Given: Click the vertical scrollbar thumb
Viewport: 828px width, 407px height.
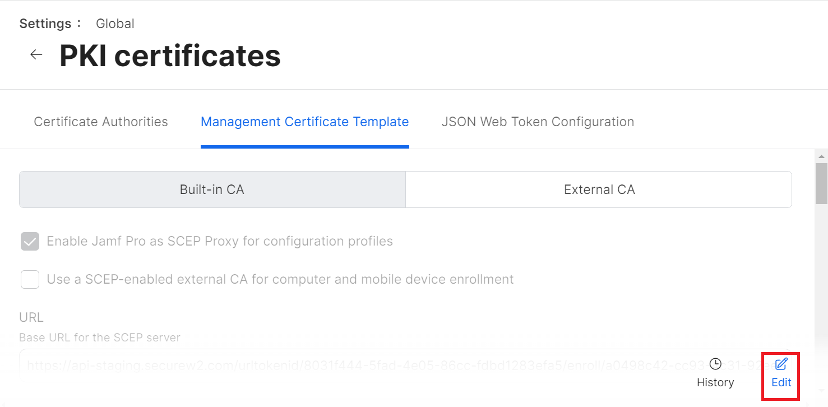Looking at the screenshot, I should (x=822, y=184).
